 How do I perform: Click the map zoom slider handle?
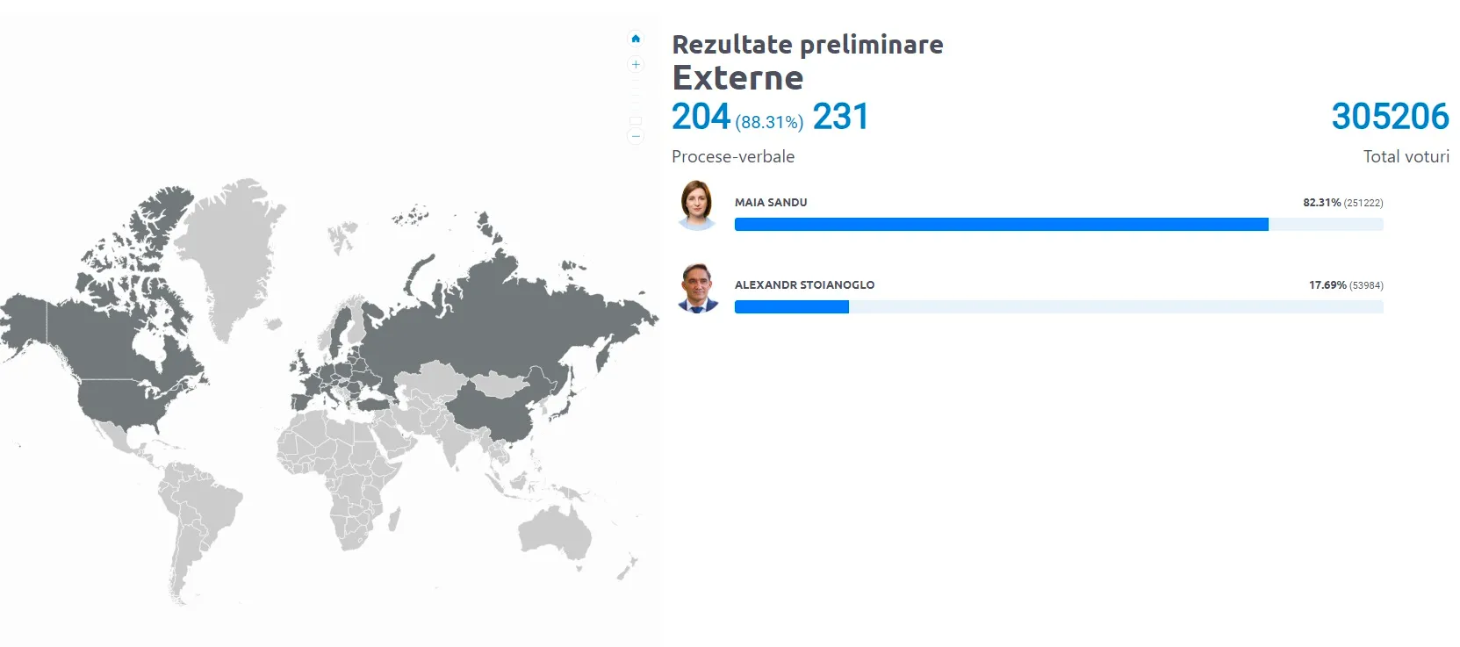(636, 121)
